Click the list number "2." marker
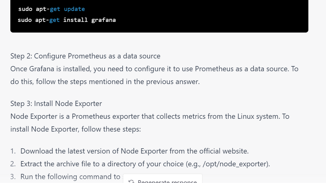This screenshot has width=326, height=183. click(x=13, y=164)
